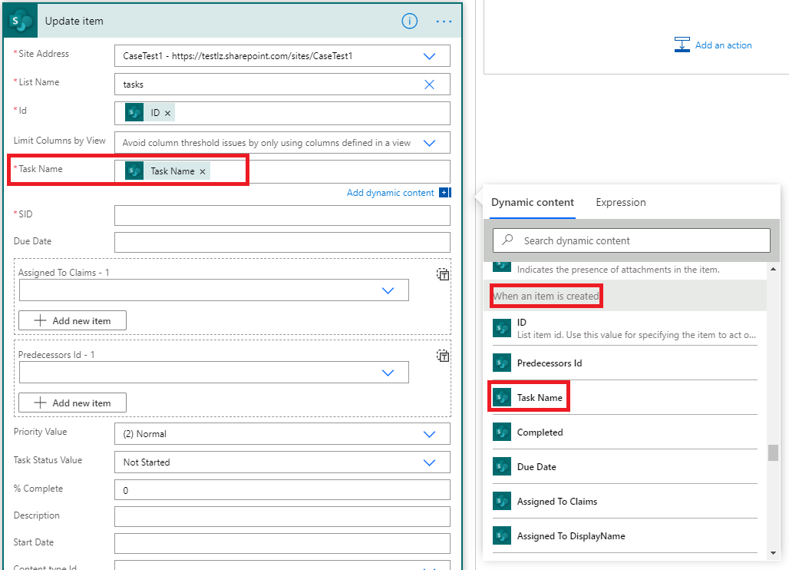Click the Add an action insert icon
Viewport: 789px width, 570px height.
click(682, 45)
